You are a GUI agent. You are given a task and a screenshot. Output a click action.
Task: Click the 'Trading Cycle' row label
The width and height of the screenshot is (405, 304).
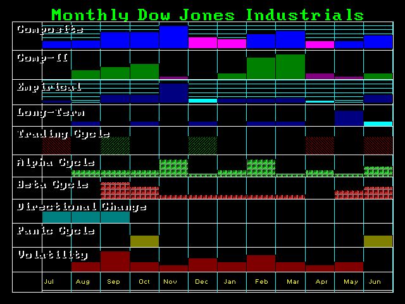pyautogui.click(x=63, y=134)
